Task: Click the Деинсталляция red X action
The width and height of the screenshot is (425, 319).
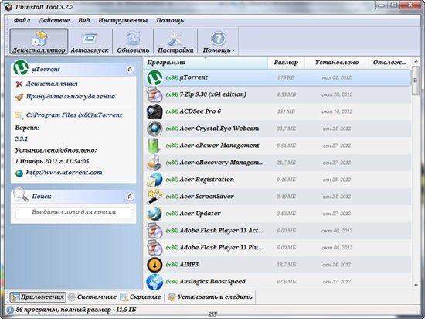Action: (52, 84)
